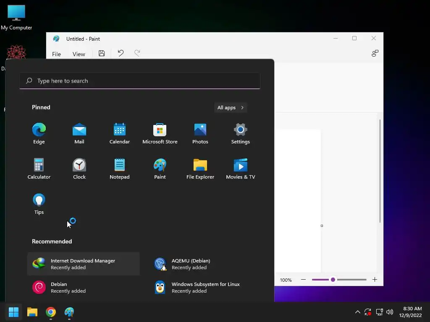Click the sync update tray icon
This screenshot has width=430, height=322.
[368, 312]
